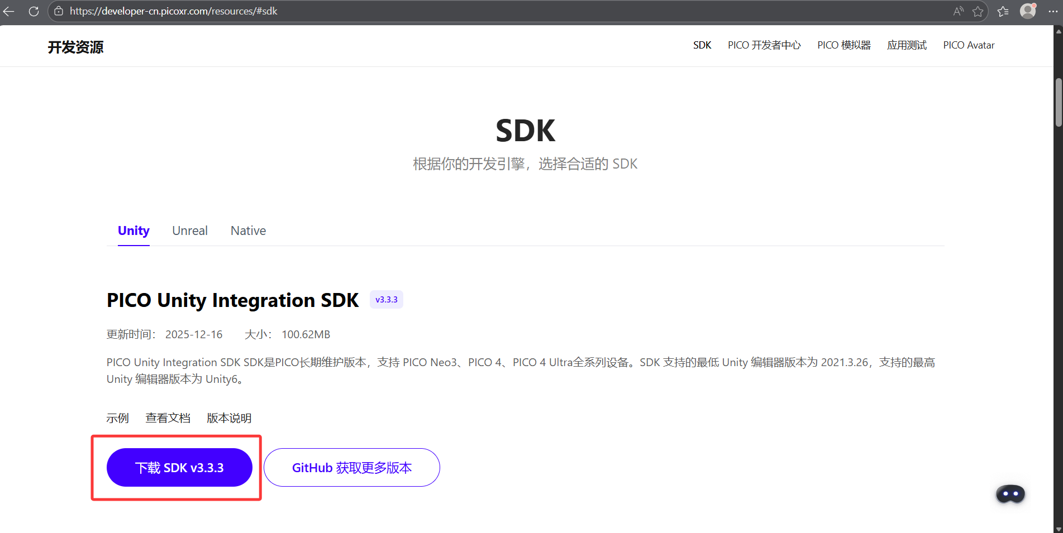Open PICO 开发者中心 navigation link
The height and width of the screenshot is (533, 1063).
click(764, 45)
